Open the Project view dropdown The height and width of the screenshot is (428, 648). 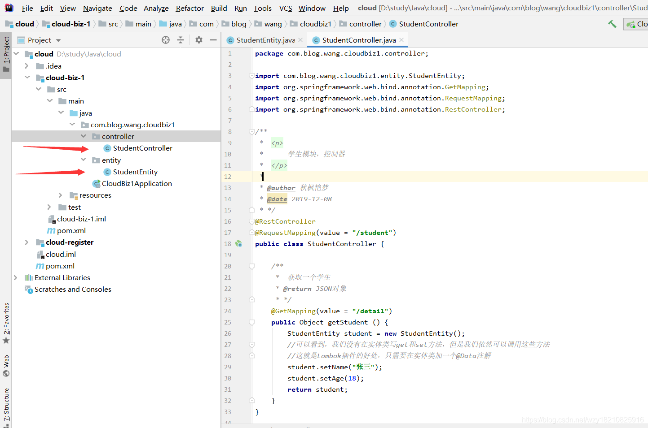[x=58, y=40]
